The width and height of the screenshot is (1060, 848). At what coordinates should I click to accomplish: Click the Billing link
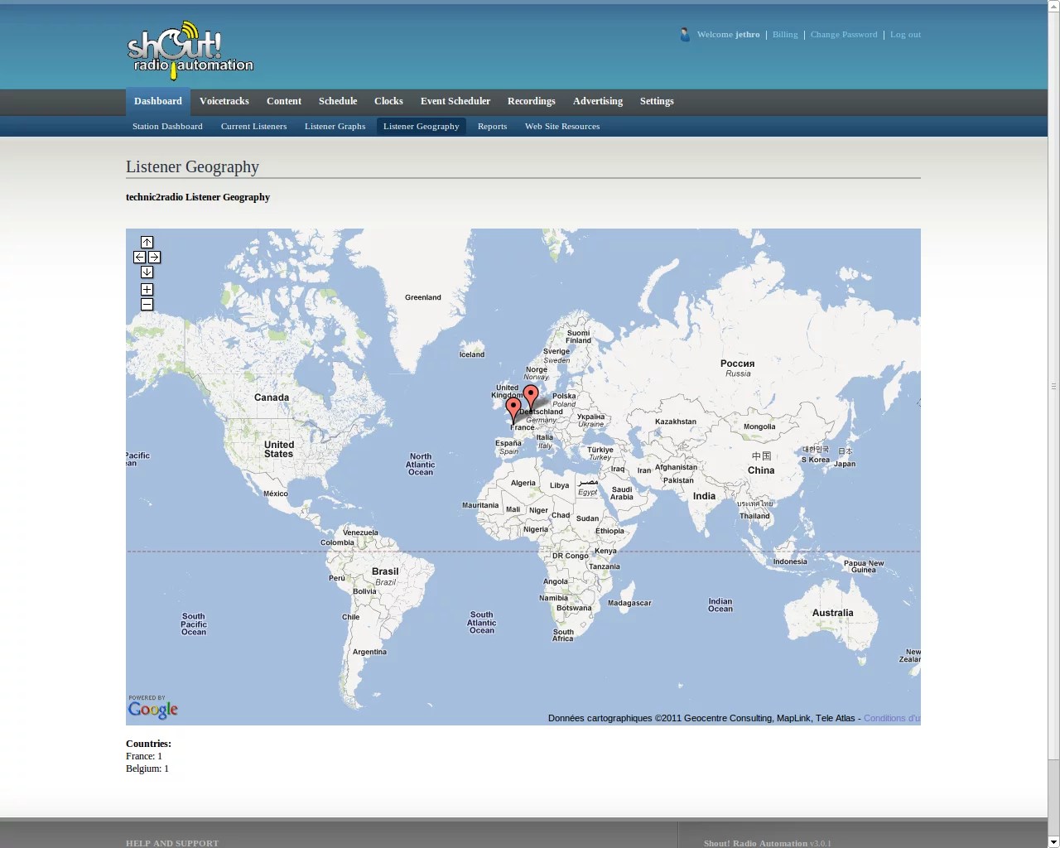784,35
